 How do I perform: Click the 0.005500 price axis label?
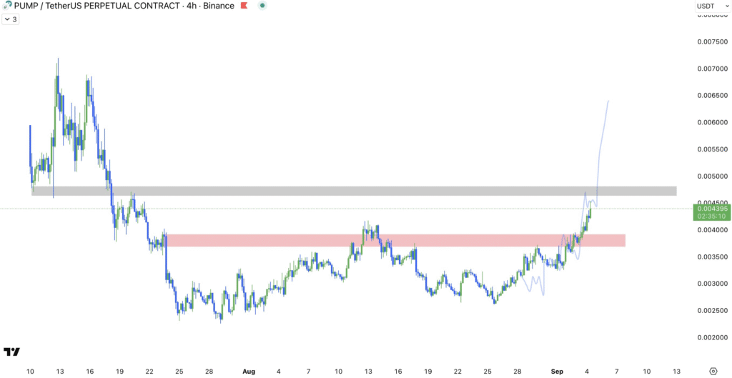(713, 149)
